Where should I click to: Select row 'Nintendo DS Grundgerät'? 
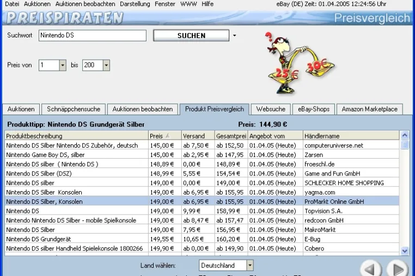click(202, 239)
